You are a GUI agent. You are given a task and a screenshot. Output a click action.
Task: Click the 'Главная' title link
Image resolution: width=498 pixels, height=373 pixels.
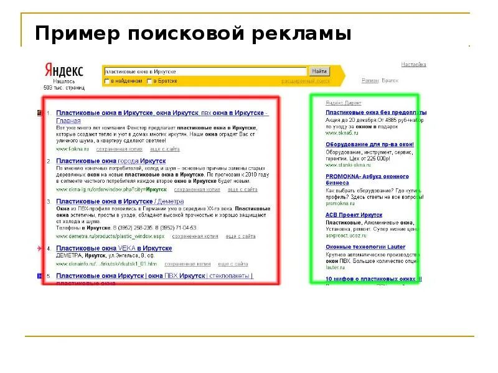68,121
